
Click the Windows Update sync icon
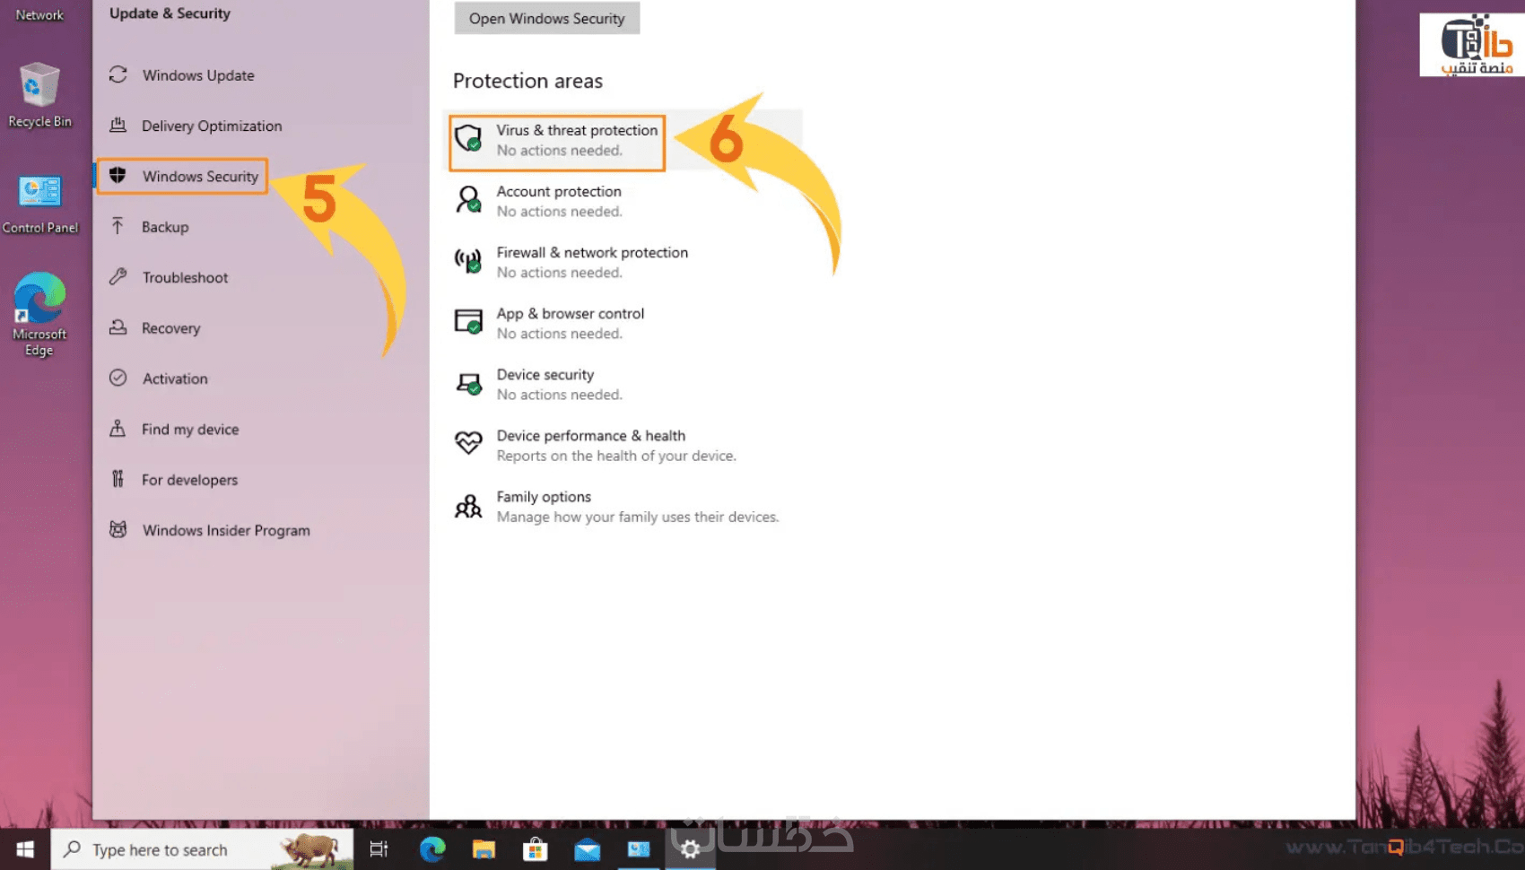point(118,74)
